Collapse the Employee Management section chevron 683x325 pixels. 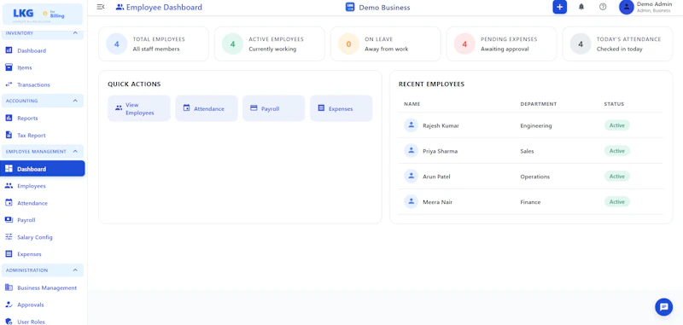point(75,151)
